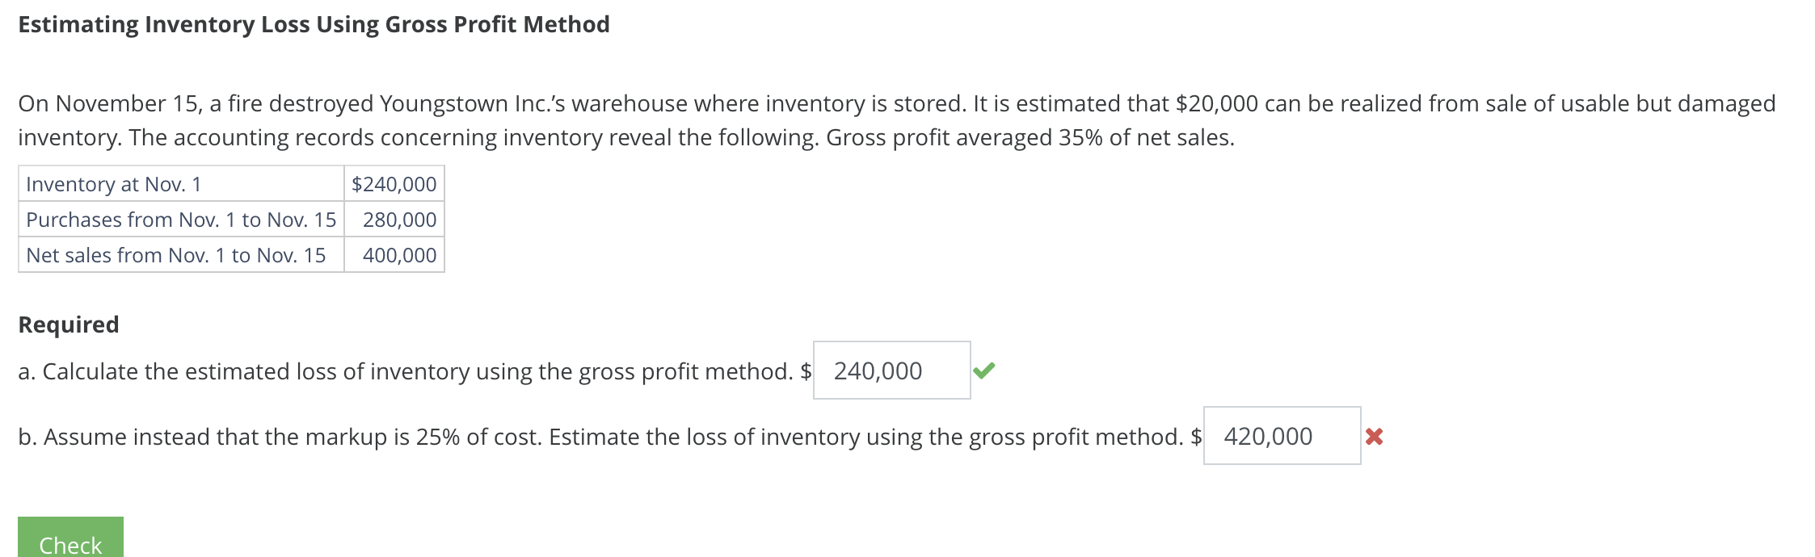Select the 240,000 value in part a box

pos(877,371)
